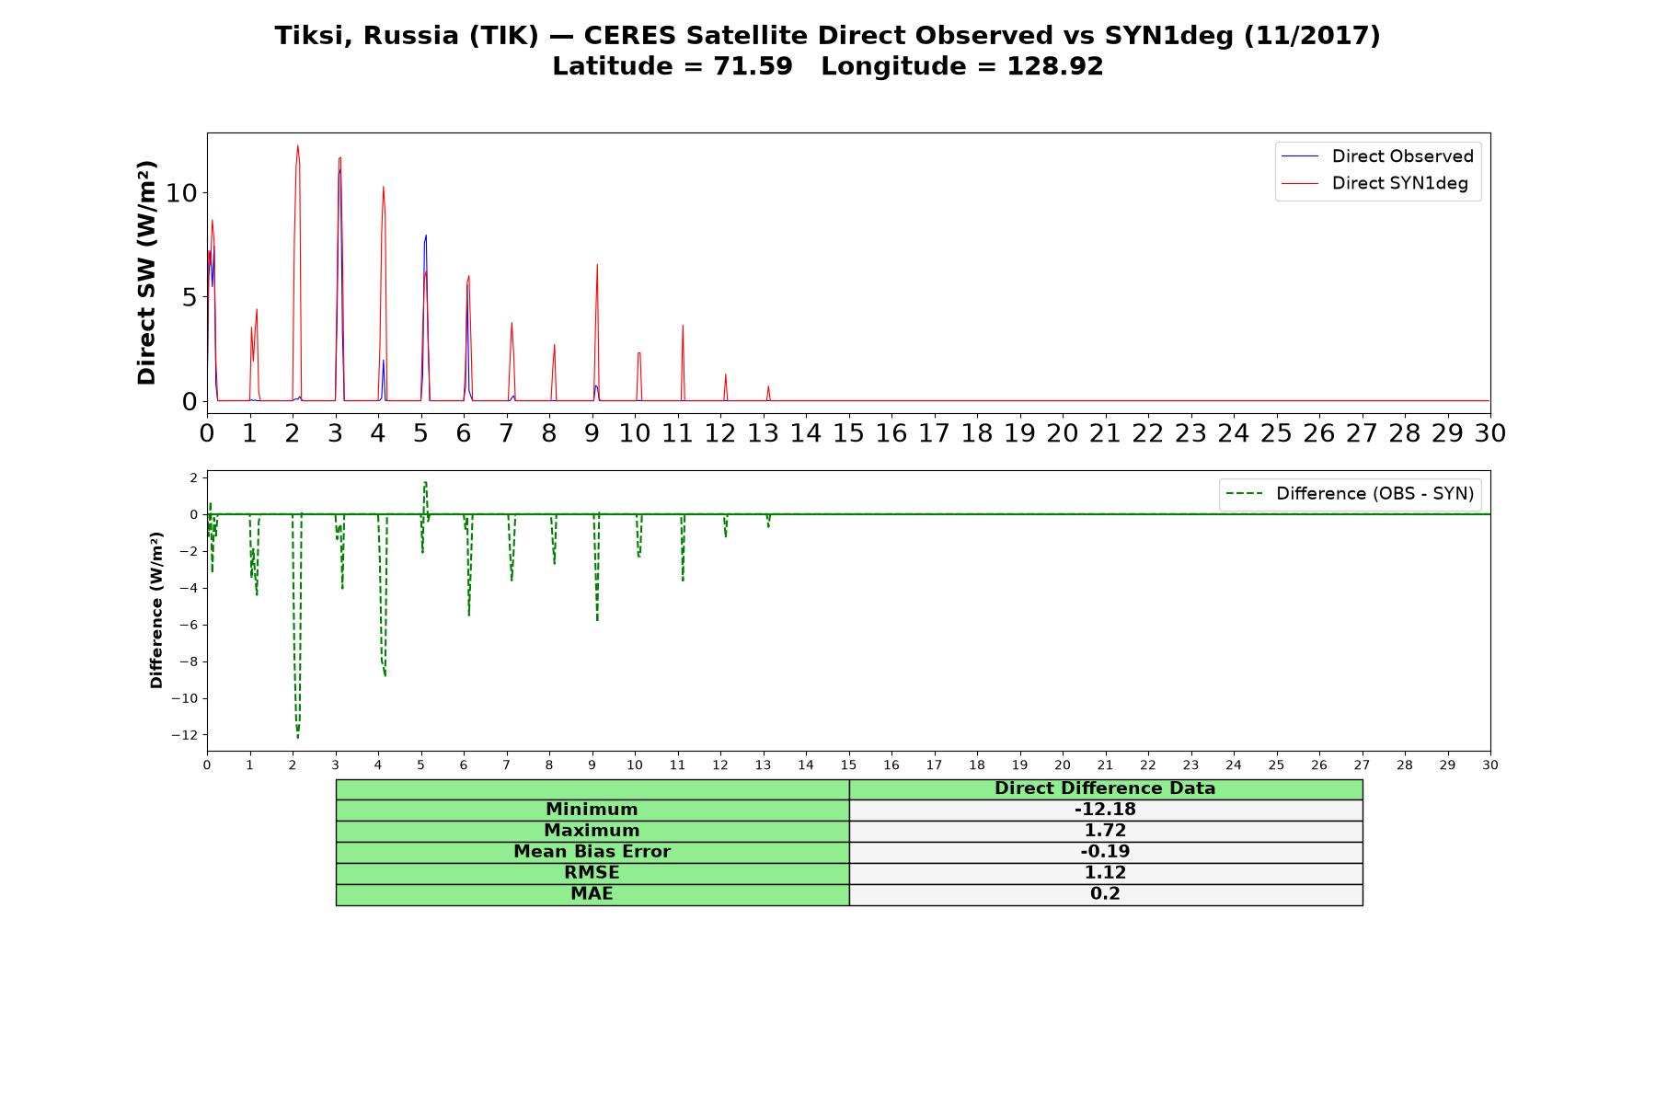Click the Mean Bias Error row label
1656x1104 pixels.
592,852
